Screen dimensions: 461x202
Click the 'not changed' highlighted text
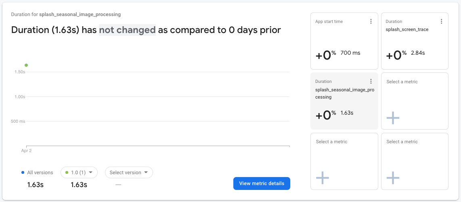[x=127, y=30]
